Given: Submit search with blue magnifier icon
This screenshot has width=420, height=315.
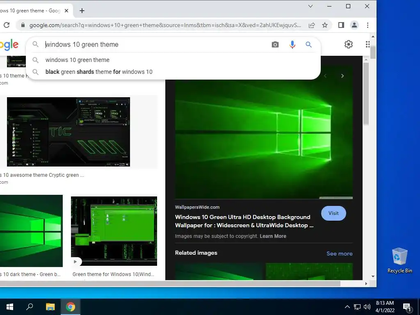Looking at the screenshot, I should pyautogui.click(x=308, y=44).
